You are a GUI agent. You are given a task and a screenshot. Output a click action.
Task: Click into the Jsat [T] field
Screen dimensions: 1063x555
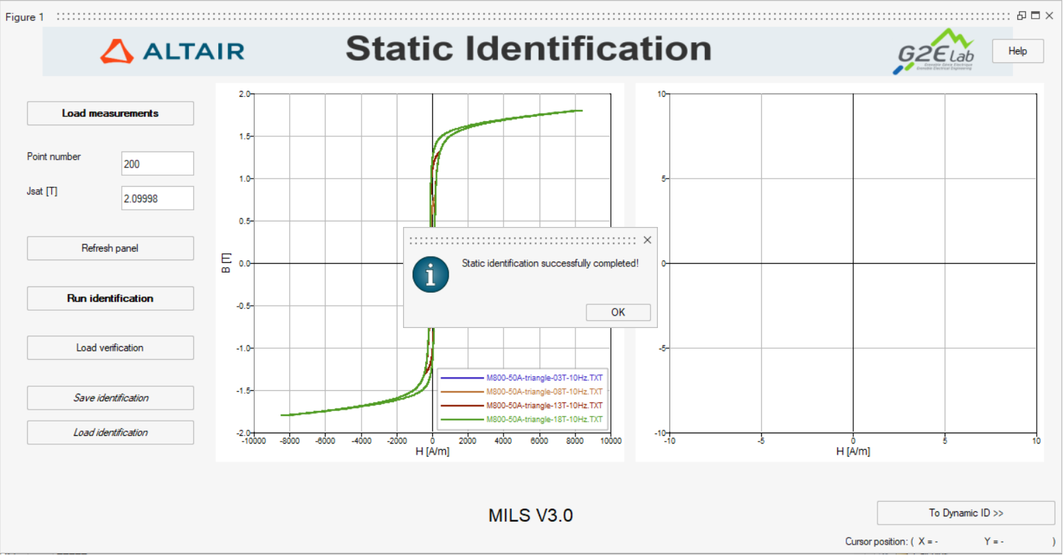pyautogui.click(x=157, y=199)
